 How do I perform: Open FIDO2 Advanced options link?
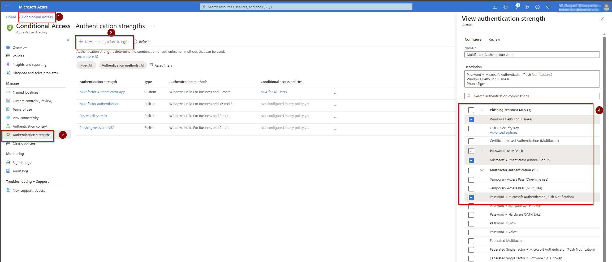coord(503,132)
